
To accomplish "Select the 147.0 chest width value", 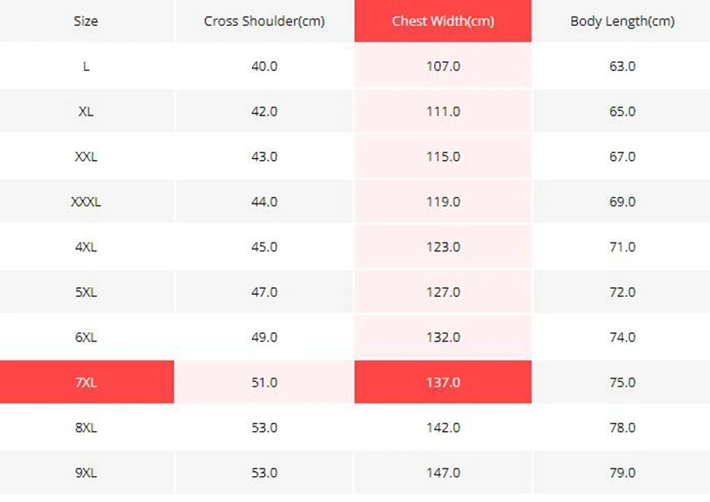I will click(443, 473).
